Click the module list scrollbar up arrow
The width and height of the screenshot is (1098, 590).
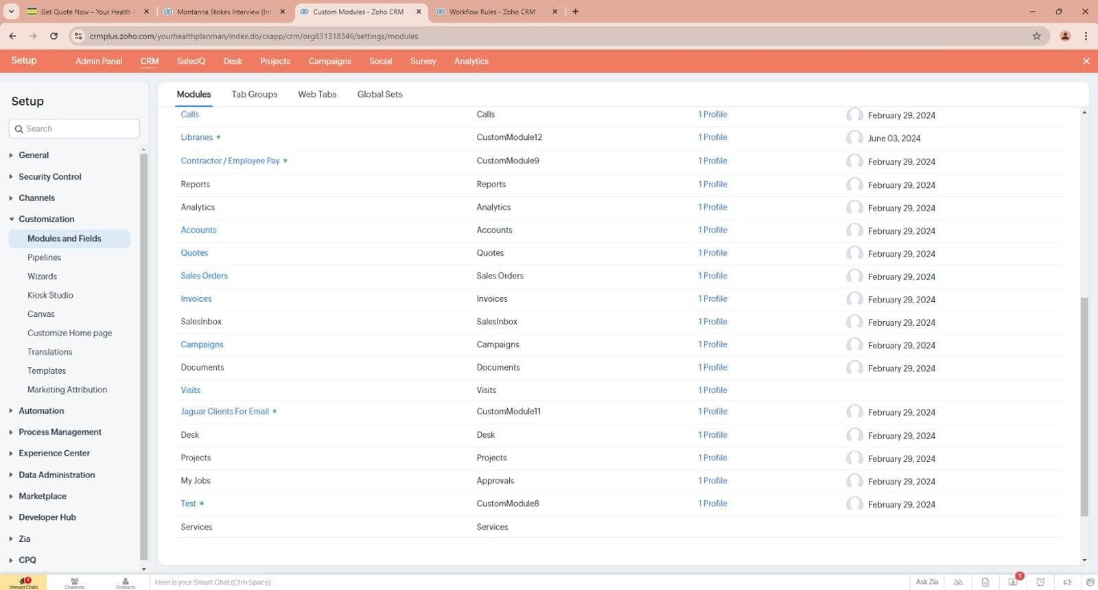(x=1084, y=112)
